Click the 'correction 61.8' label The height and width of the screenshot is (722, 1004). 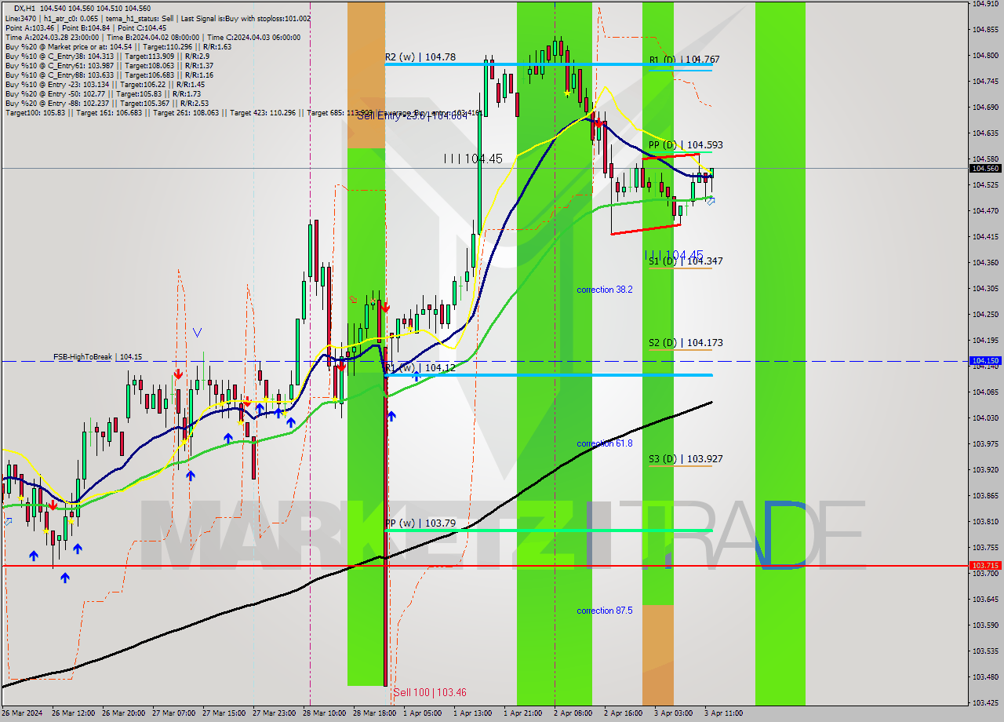pos(605,443)
